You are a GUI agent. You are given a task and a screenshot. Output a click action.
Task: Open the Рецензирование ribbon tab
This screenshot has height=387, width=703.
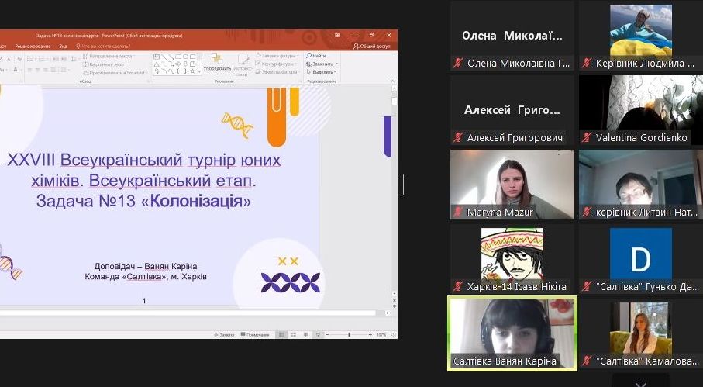tap(33, 47)
